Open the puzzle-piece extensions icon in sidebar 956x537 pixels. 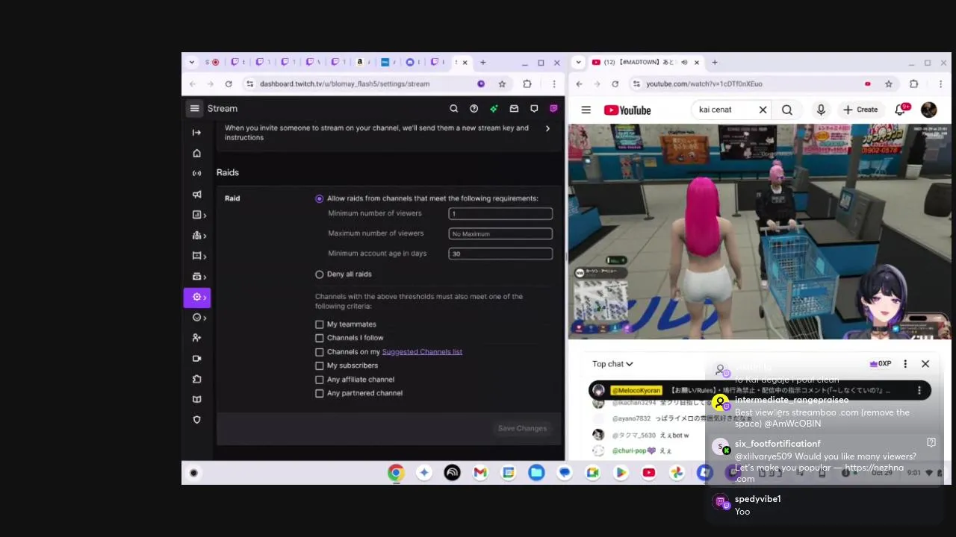[x=196, y=379]
